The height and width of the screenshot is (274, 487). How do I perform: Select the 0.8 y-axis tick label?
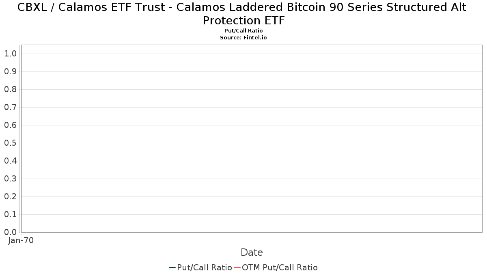[x=10, y=89]
